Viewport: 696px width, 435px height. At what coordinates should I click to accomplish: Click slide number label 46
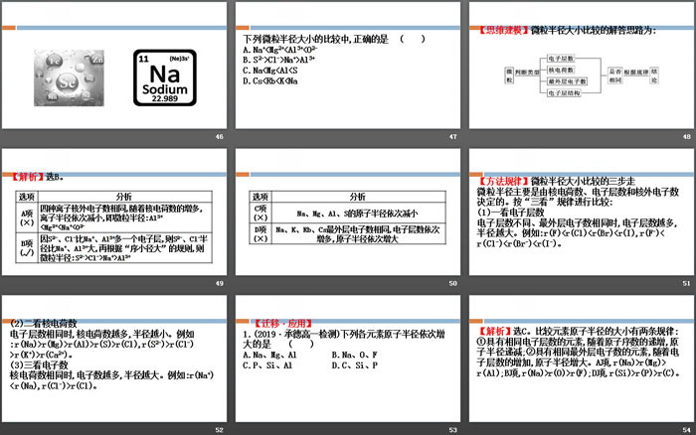(220, 137)
